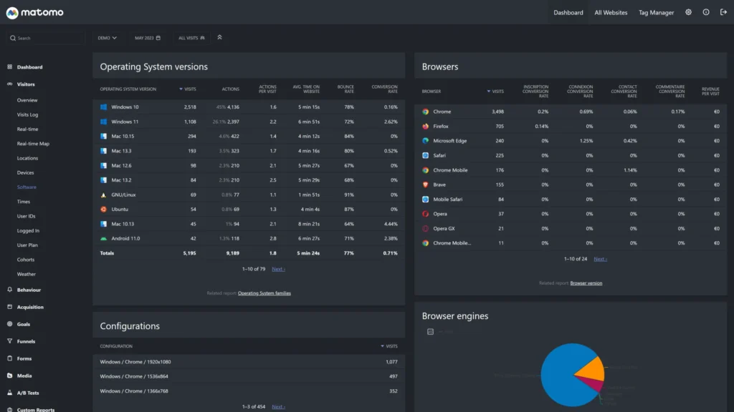This screenshot has height=412, width=734.
Task: Open the Operating System families related report
Action: [264, 293]
